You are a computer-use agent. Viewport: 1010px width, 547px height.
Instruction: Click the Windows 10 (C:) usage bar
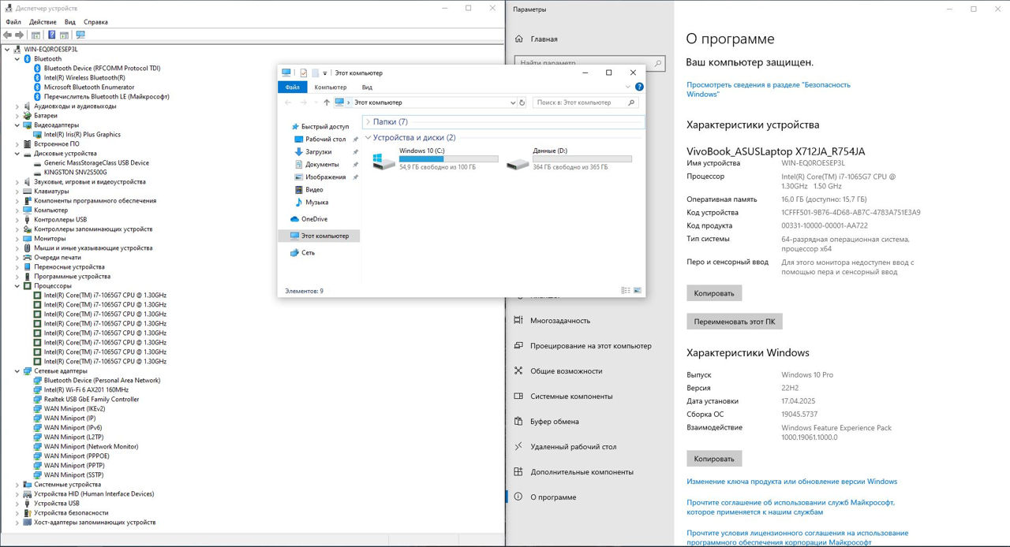449,158
